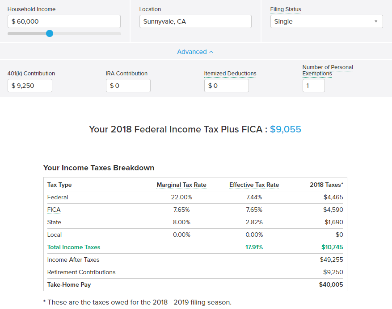Click the Itemized Deductions underlined label
The width and height of the screenshot is (392, 309).
click(x=230, y=74)
